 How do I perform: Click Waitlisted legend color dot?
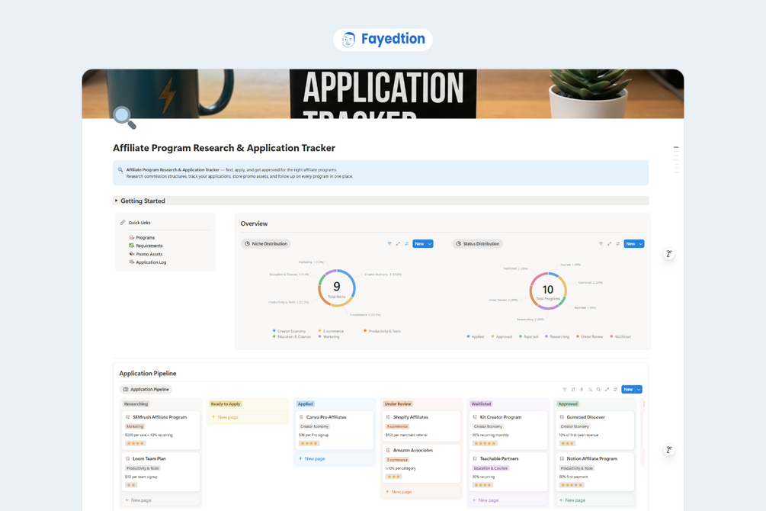(611, 336)
